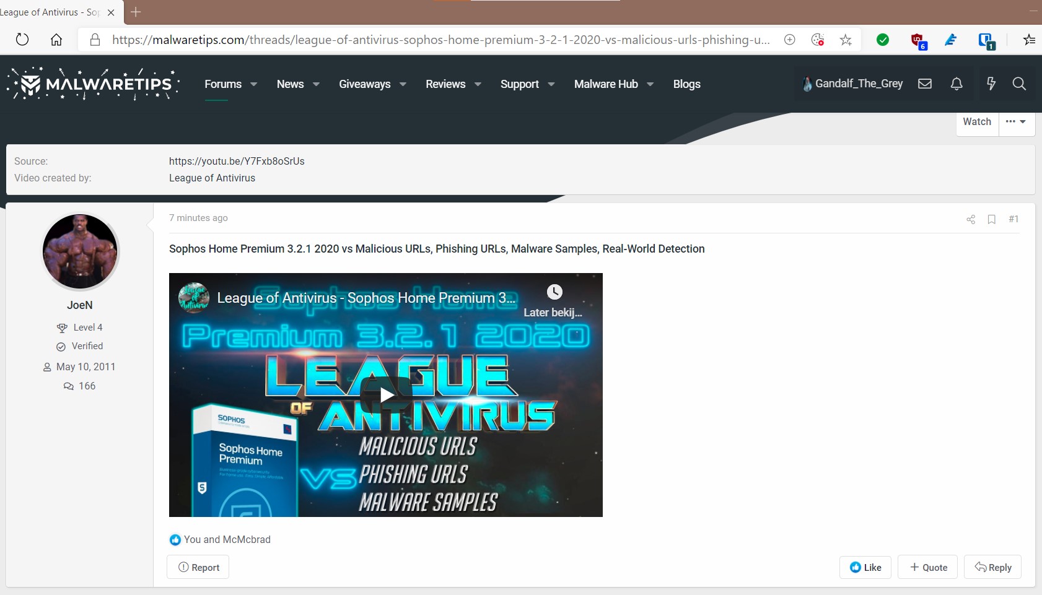Click the 'May 10, 2011' join date text
This screenshot has width=1042, height=595.
[x=85, y=367]
